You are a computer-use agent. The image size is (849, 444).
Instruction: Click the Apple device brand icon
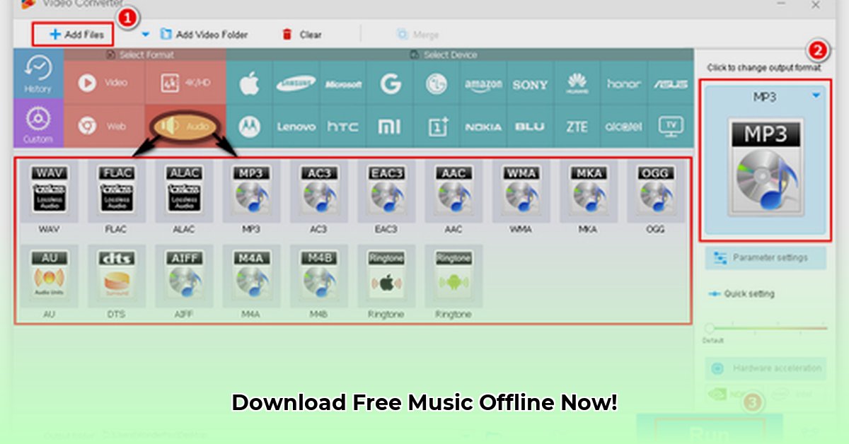pyautogui.click(x=249, y=84)
